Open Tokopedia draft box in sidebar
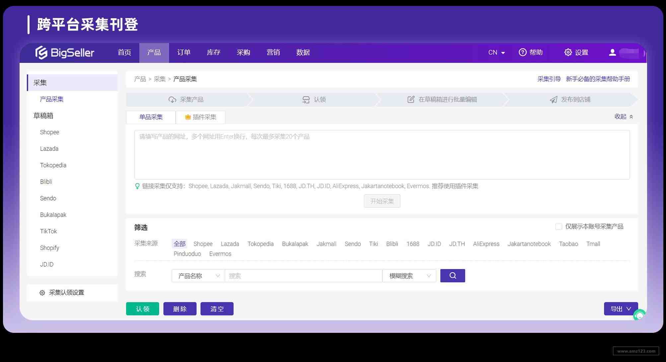 coord(53,165)
